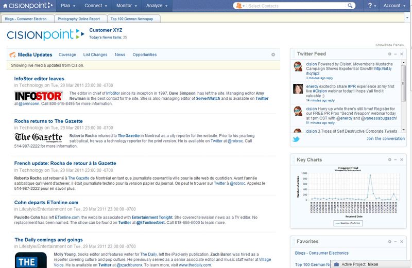Viewport: 412px width, 268px height.
Task: Expand the Plan menu
Action: pos(68,6)
